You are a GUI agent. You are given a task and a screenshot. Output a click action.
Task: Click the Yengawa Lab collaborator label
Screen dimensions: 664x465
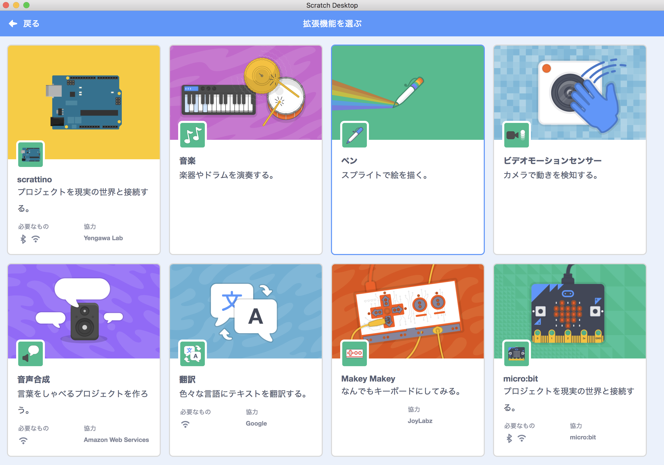tap(103, 238)
